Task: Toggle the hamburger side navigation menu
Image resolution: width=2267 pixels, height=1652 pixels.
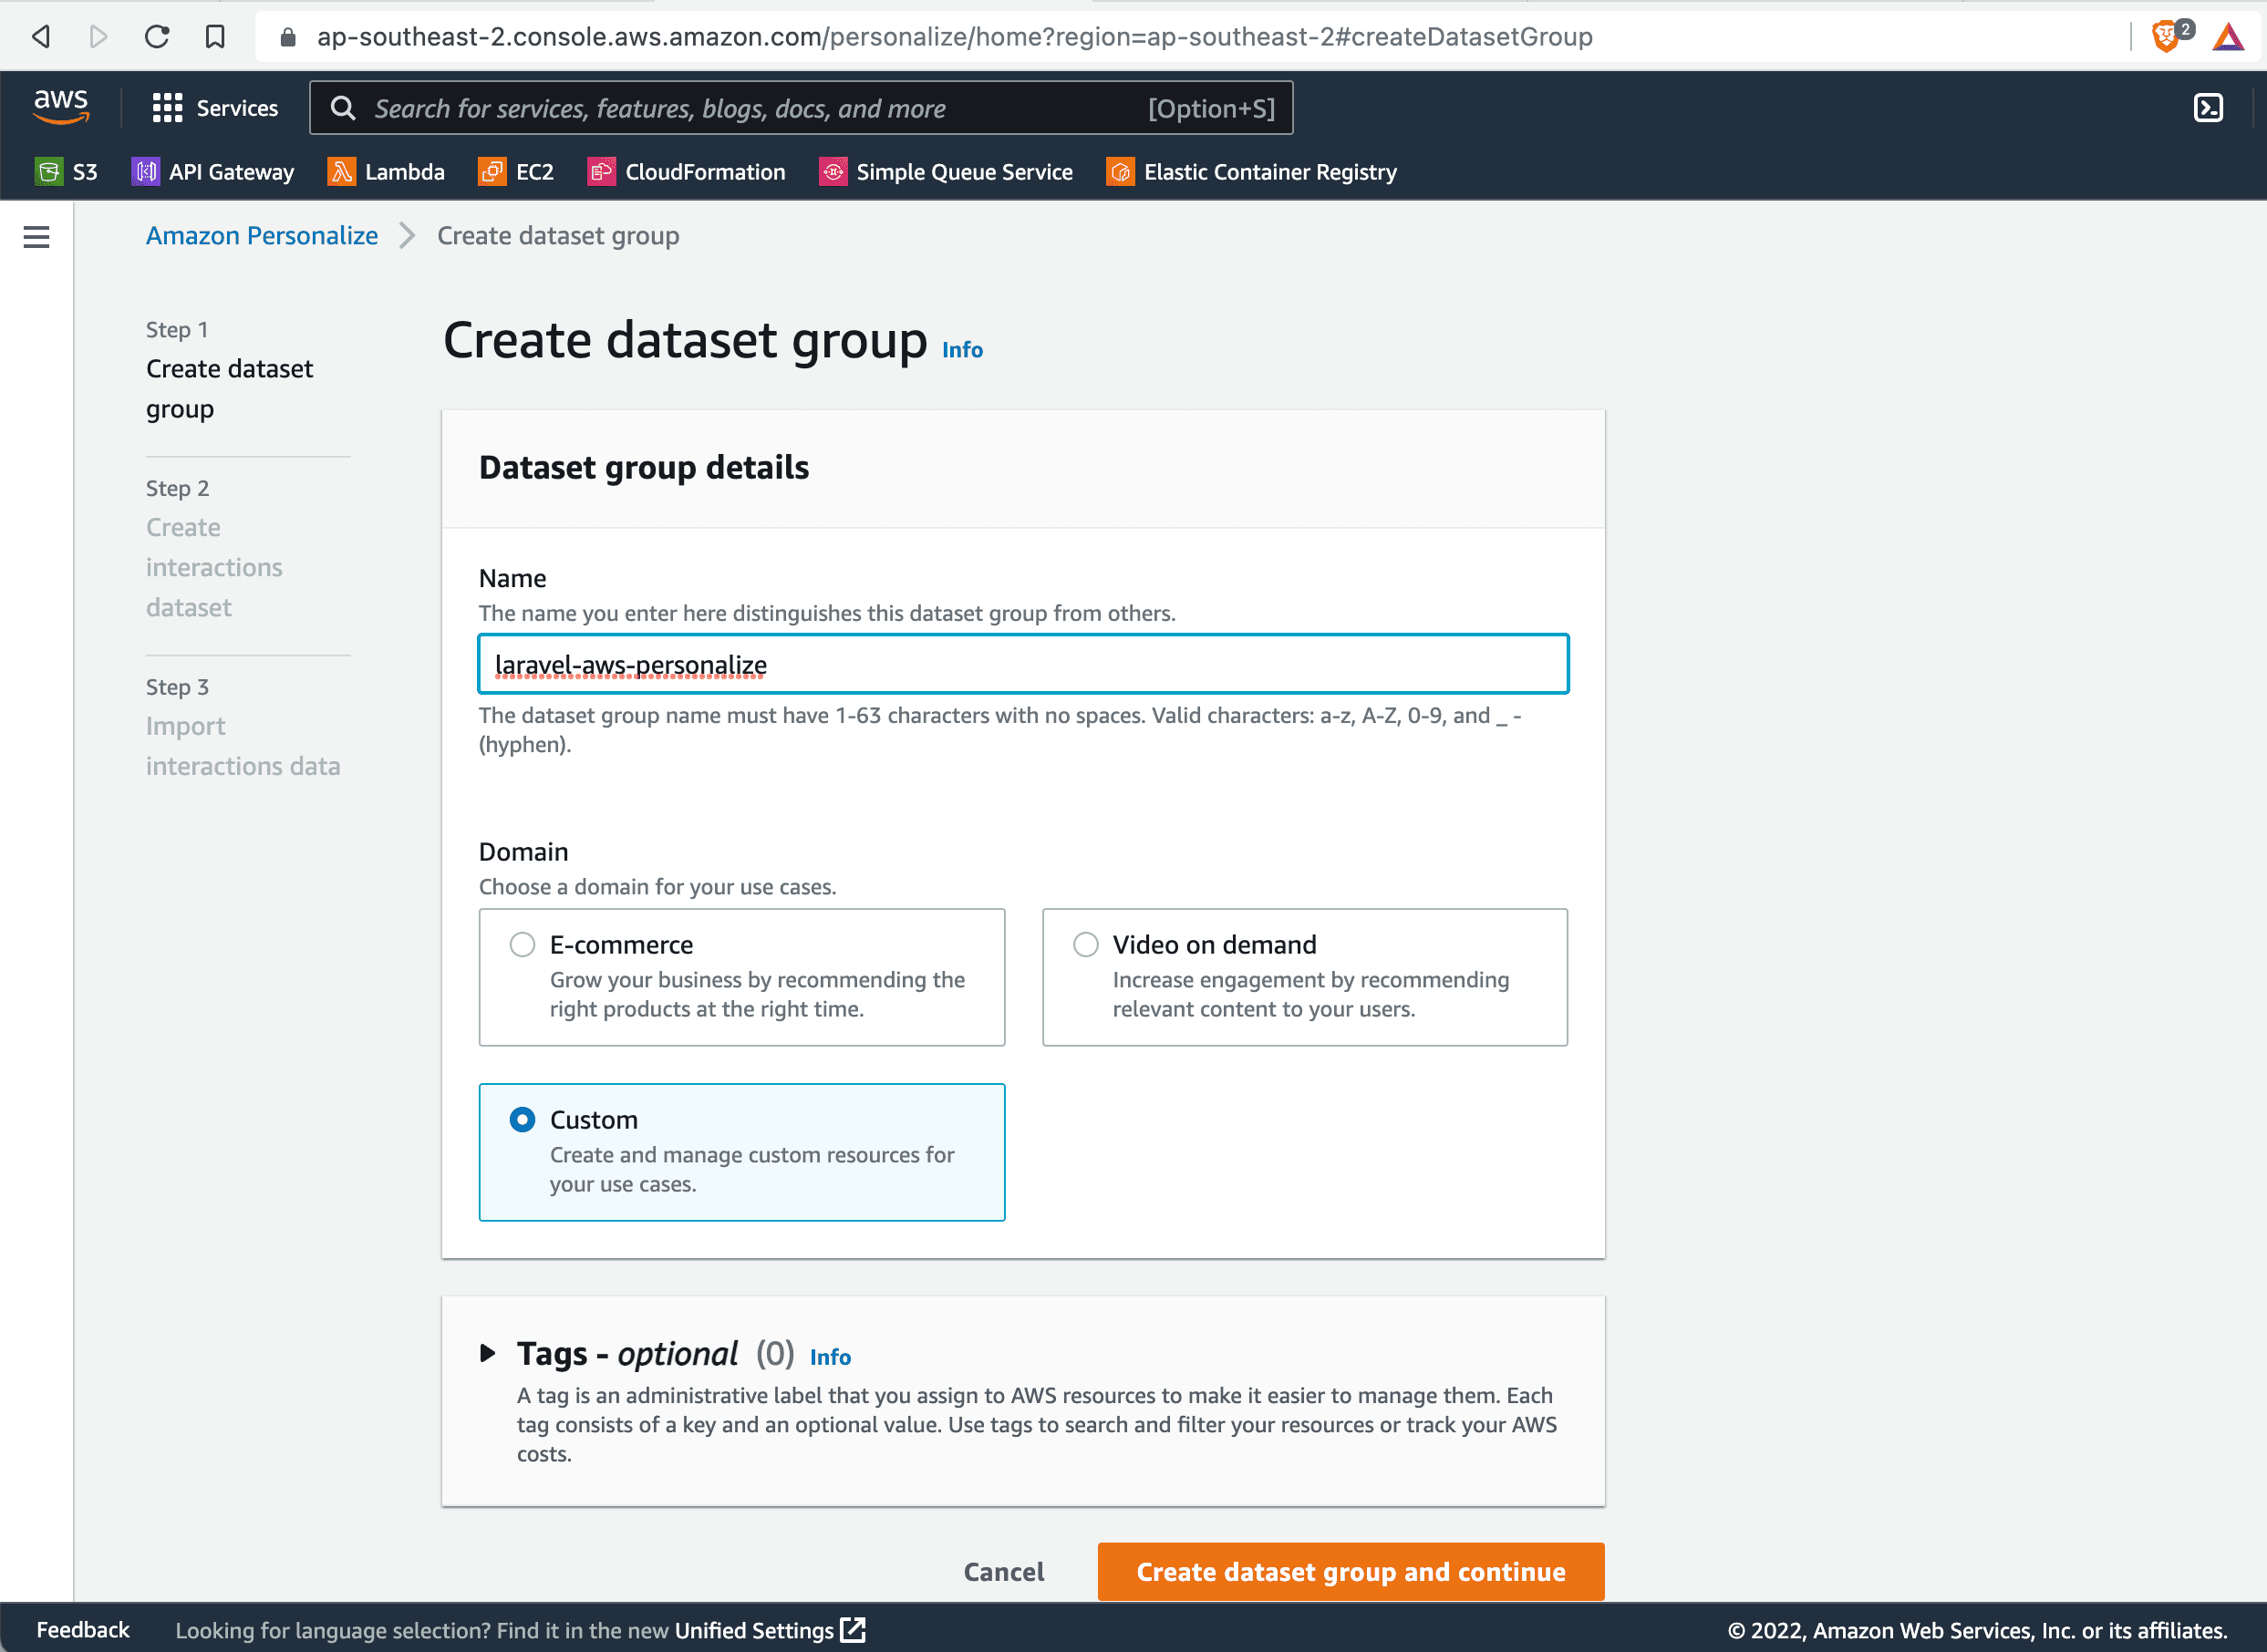Action: [37, 237]
